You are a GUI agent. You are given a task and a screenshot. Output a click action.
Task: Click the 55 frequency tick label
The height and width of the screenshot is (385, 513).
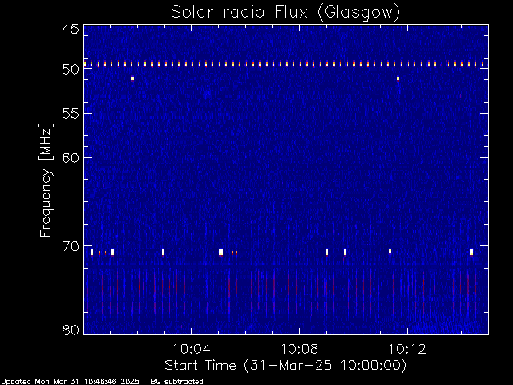[71, 114]
